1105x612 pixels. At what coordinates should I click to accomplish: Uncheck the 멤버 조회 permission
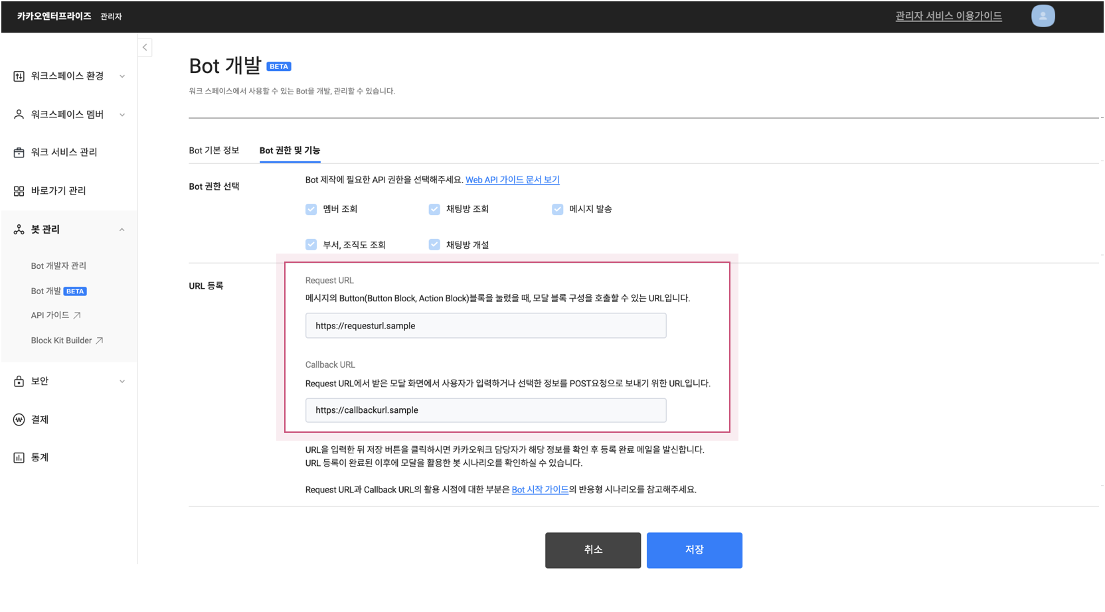click(x=311, y=208)
